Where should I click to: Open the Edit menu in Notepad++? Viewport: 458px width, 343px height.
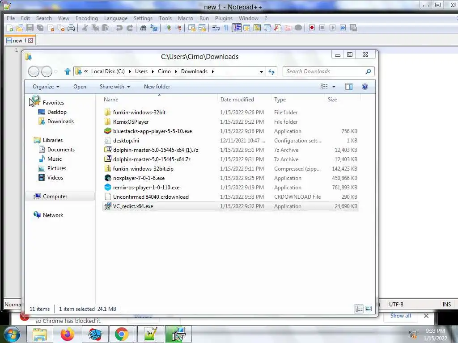pyautogui.click(x=25, y=18)
